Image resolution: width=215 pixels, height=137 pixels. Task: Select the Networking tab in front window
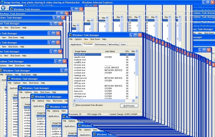point(113,45)
